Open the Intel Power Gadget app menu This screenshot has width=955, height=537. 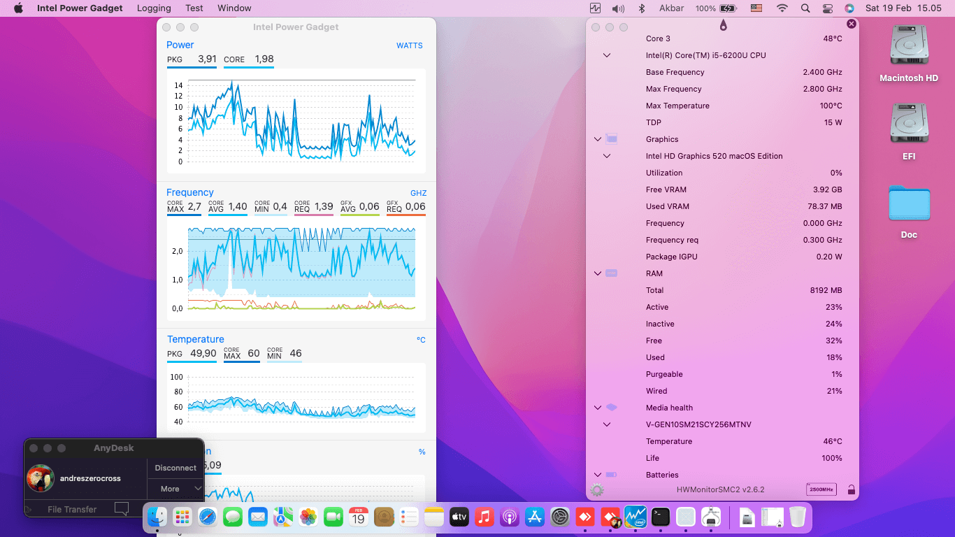(80, 8)
